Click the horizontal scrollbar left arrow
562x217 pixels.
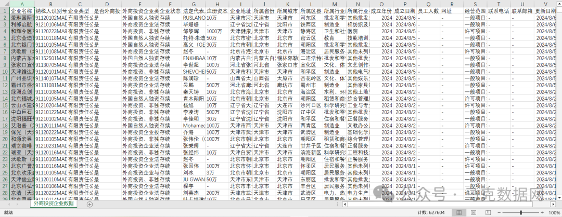(x=345, y=204)
